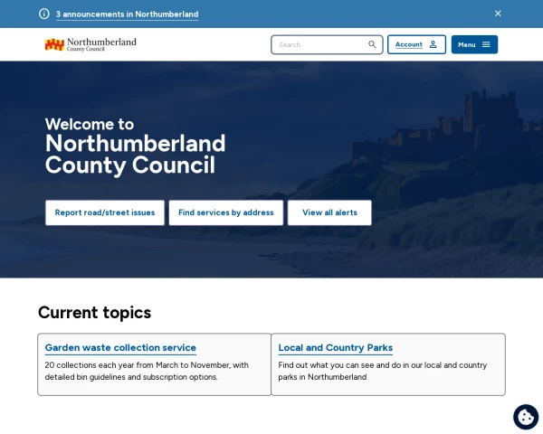Click the info icon in the announcement bar
Viewport: 543px width, 434px height.
(x=44, y=14)
